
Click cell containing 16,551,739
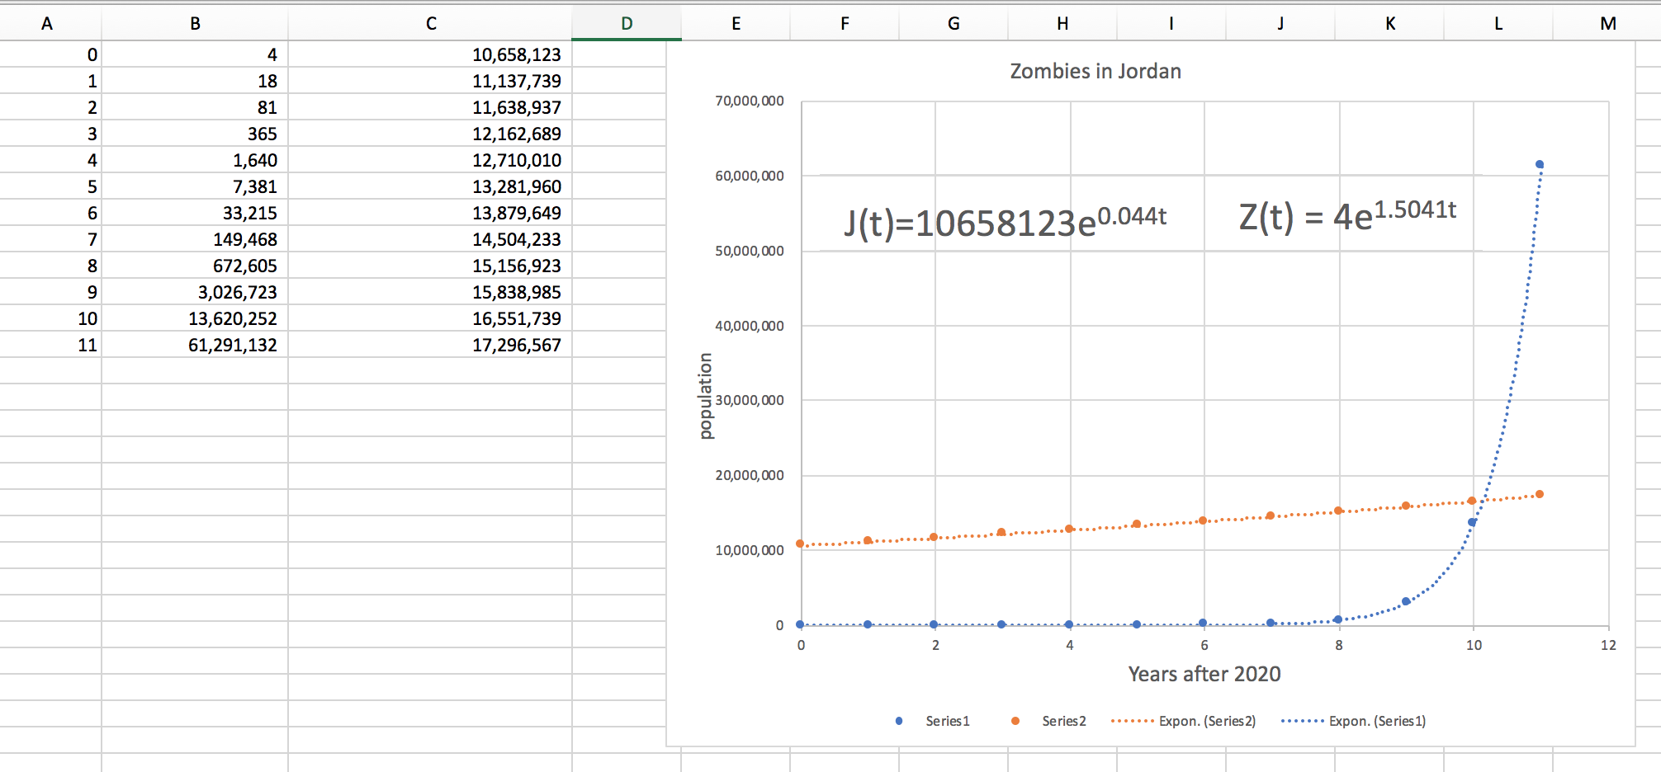coord(430,318)
